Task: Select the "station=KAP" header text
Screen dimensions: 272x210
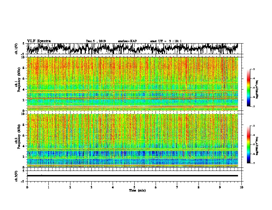Action: [x=127, y=41]
